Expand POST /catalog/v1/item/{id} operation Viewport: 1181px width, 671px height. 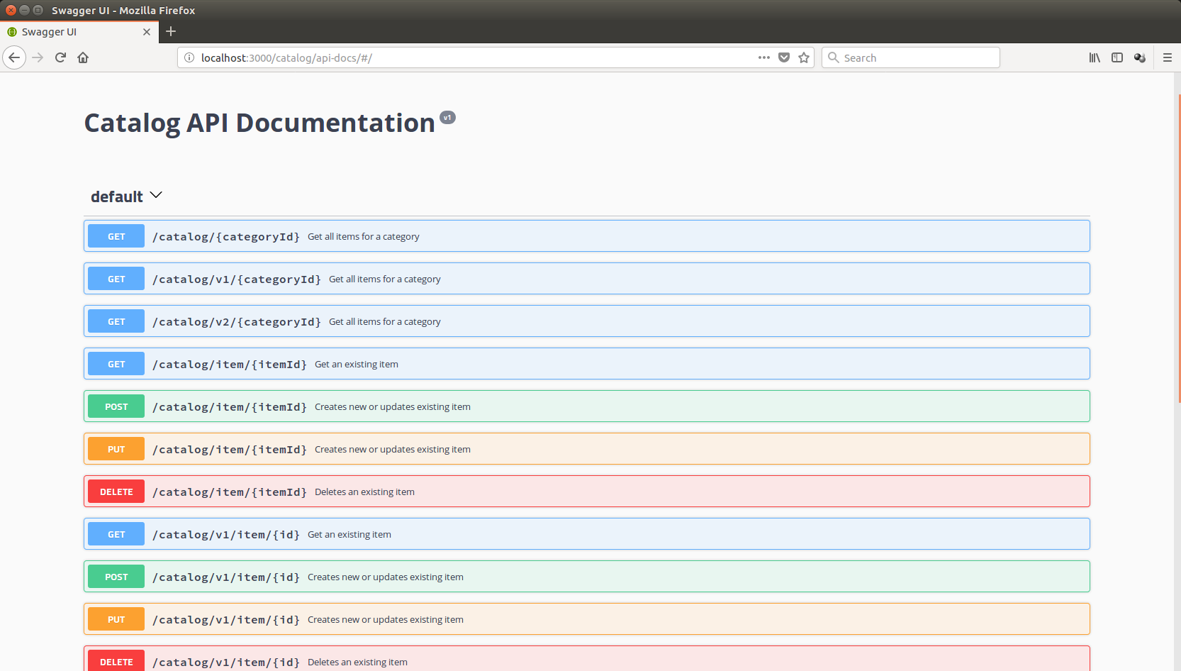pos(587,577)
